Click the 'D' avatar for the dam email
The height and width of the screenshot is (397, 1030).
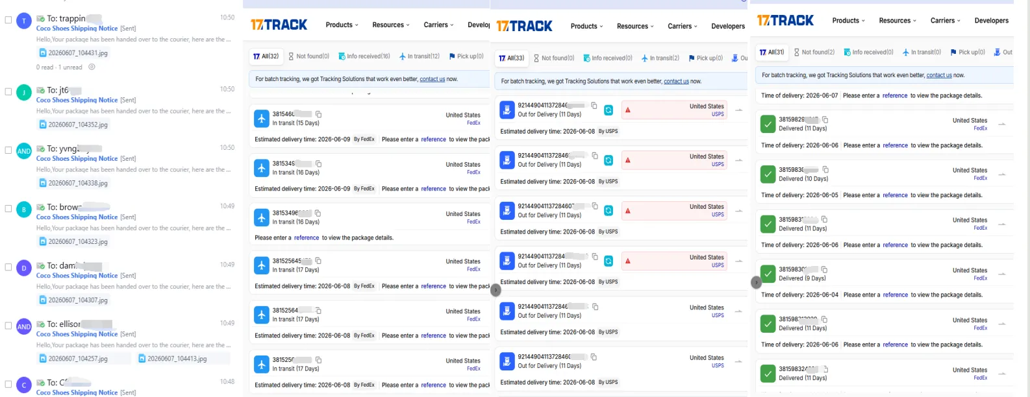[24, 267]
